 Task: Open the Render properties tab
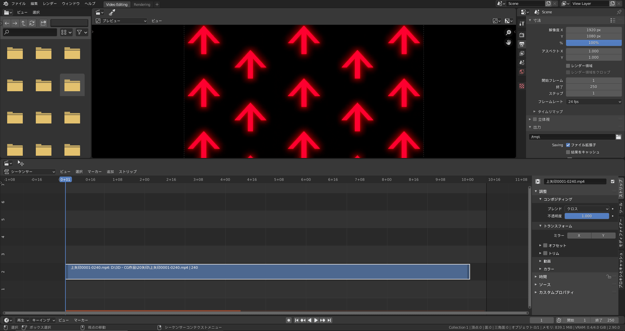coord(522,35)
